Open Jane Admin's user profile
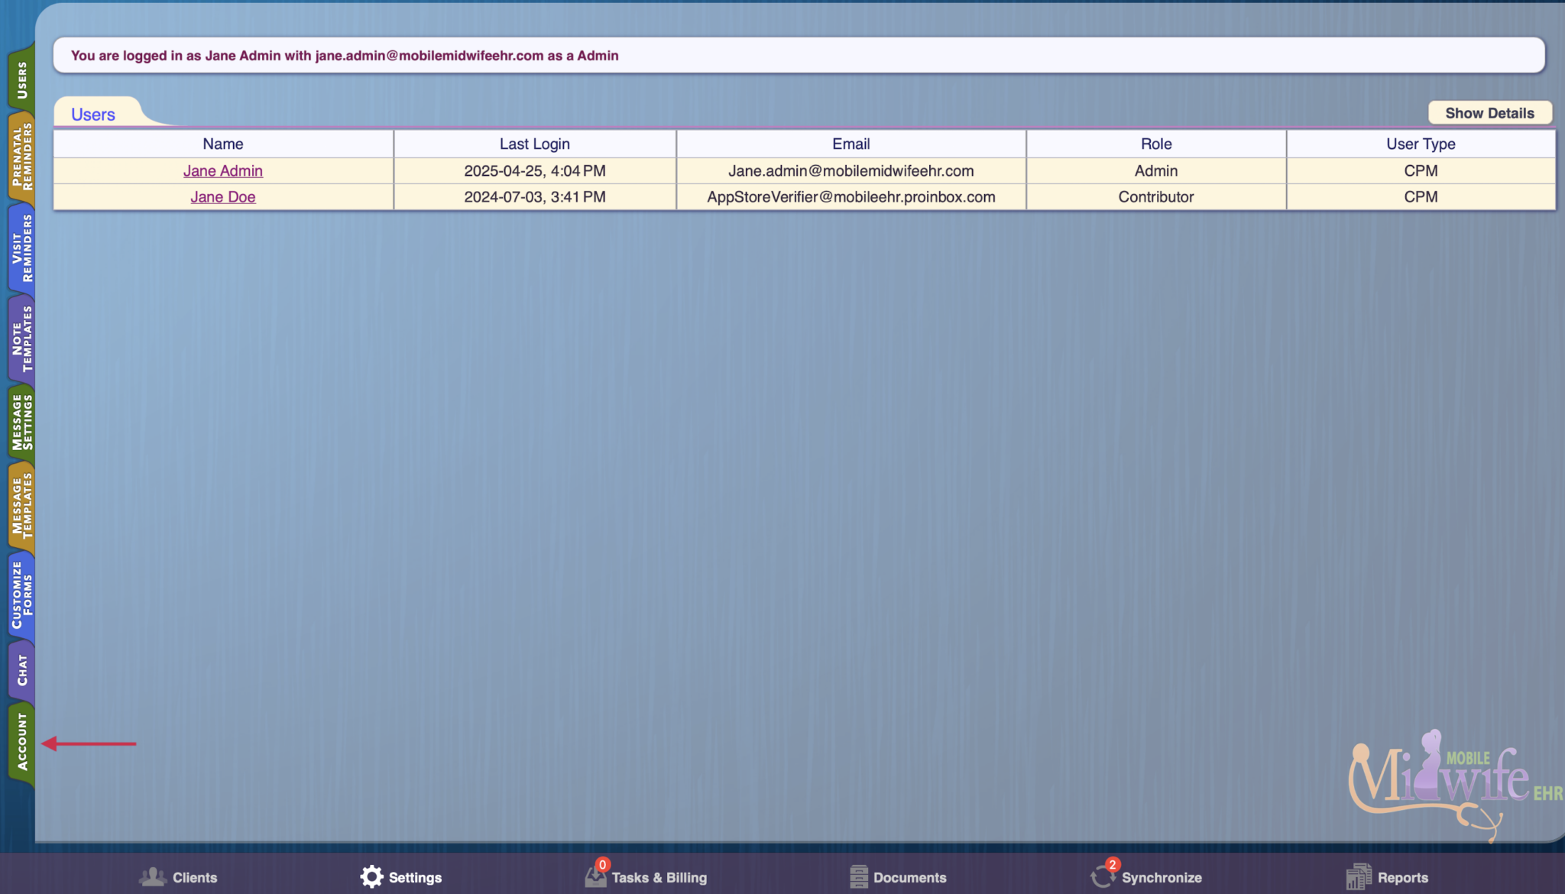The height and width of the screenshot is (894, 1565). [222, 170]
